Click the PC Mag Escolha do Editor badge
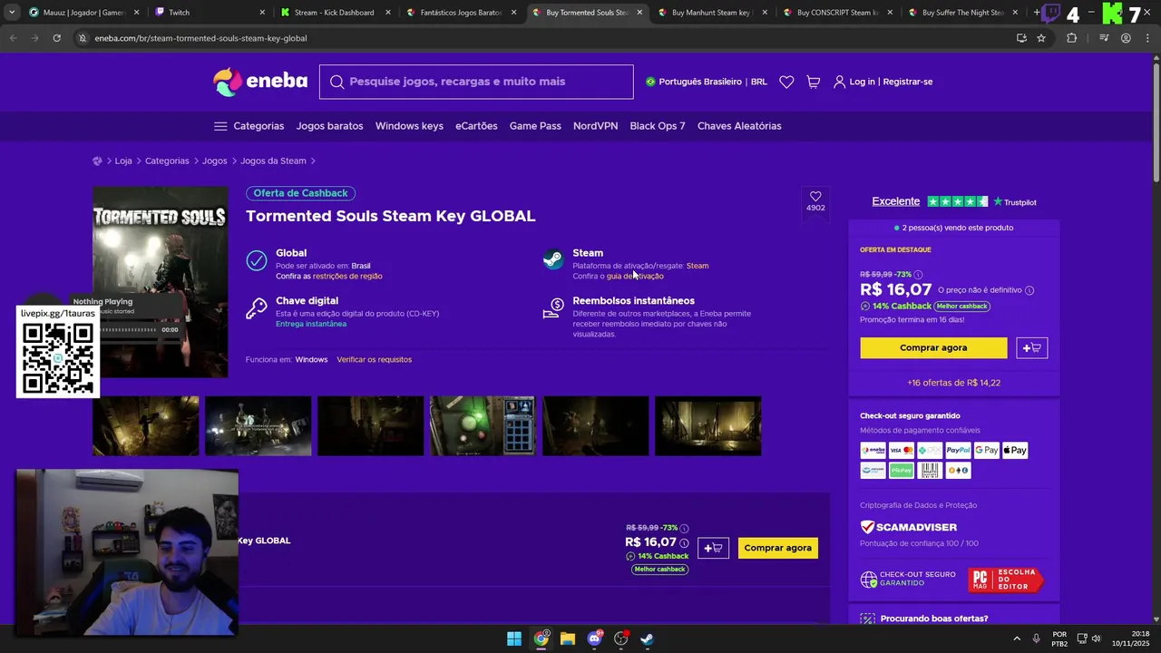This screenshot has height=653, width=1161. point(1007,580)
